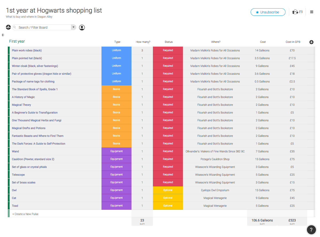
Task: Click the person filter avatar icon
Action: 82,28
